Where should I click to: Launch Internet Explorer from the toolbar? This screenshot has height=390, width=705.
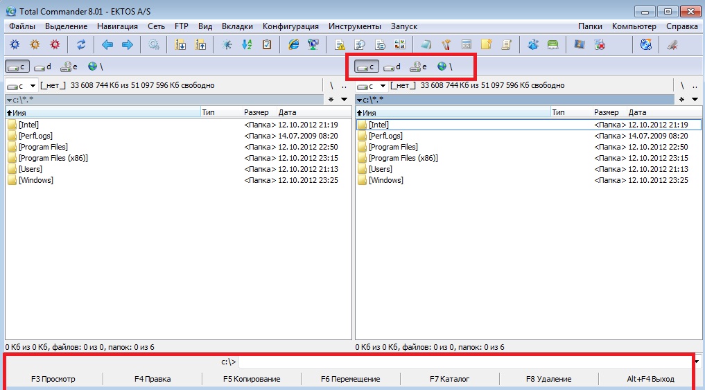click(294, 44)
